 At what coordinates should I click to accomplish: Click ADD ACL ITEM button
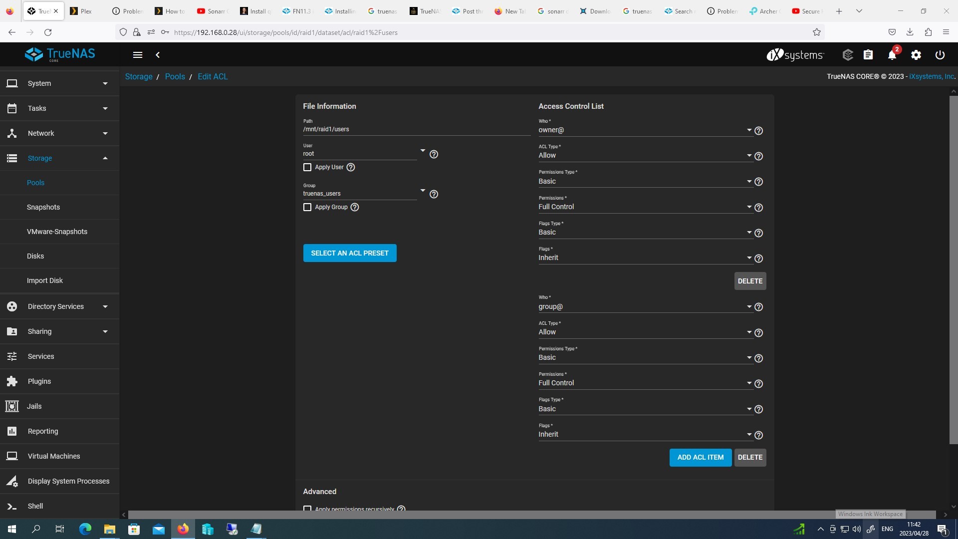(x=701, y=458)
